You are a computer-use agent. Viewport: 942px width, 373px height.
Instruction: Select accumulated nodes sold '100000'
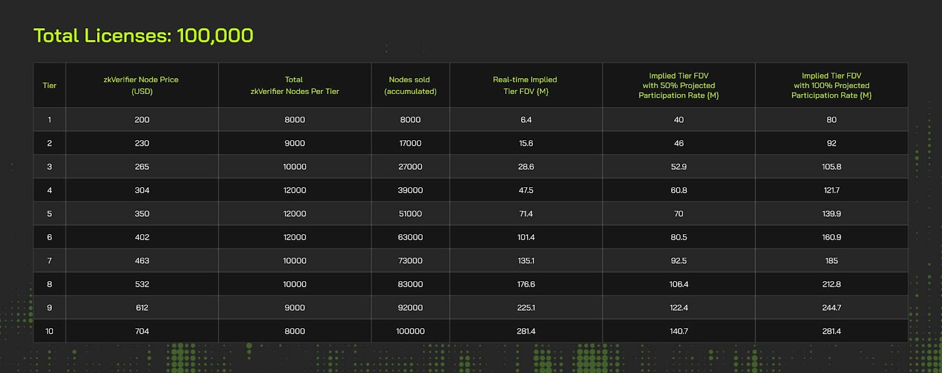pos(410,331)
